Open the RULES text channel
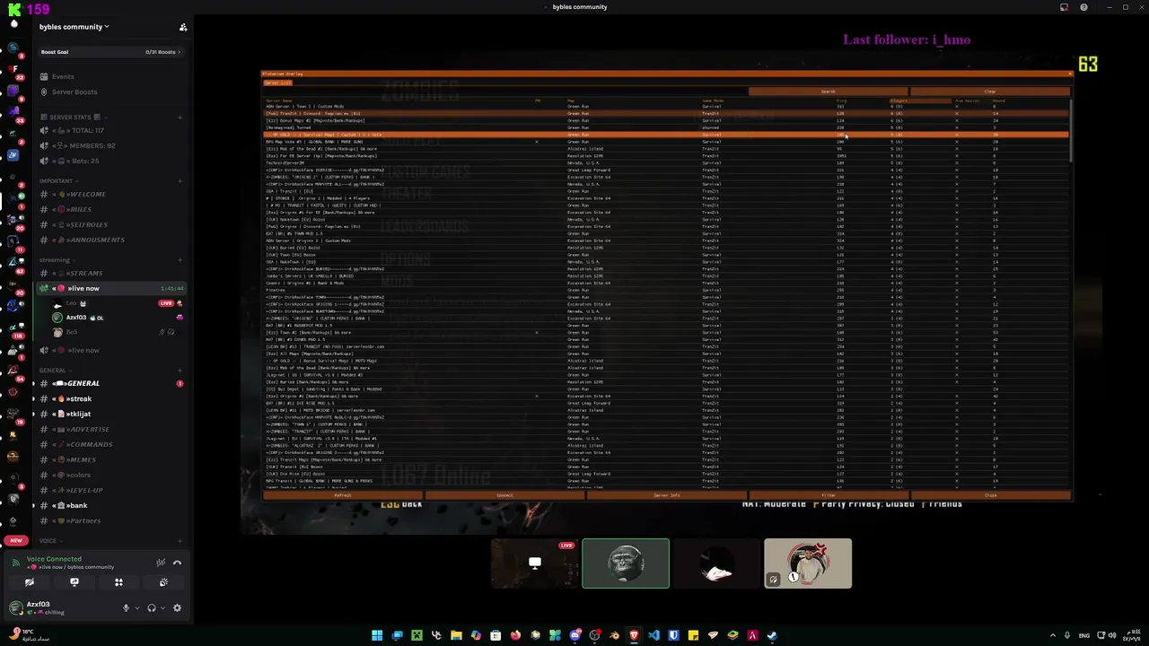Image resolution: width=1149 pixels, height=646 pixels. [x=111, y=209]
